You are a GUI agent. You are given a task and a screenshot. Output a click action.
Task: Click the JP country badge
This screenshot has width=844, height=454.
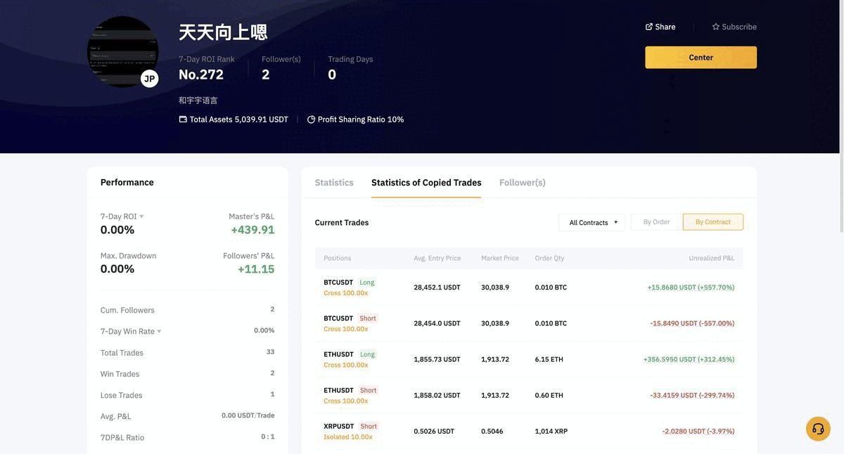149,79
